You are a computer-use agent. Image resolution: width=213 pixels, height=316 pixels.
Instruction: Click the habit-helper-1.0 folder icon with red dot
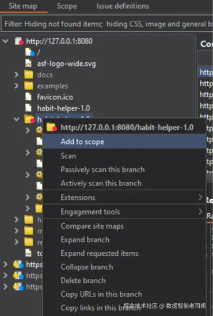(29, 119)
